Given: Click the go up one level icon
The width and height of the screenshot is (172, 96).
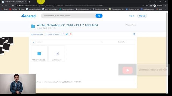Looking at the screenshot, I should pyautogui.click(x=34, y=42).
